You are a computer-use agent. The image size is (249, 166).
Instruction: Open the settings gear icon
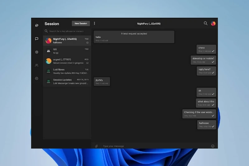click(x=37, y=78)
